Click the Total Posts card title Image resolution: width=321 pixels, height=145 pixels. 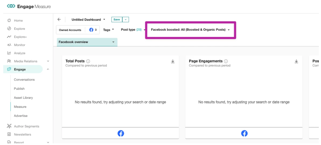pos(75,61)
